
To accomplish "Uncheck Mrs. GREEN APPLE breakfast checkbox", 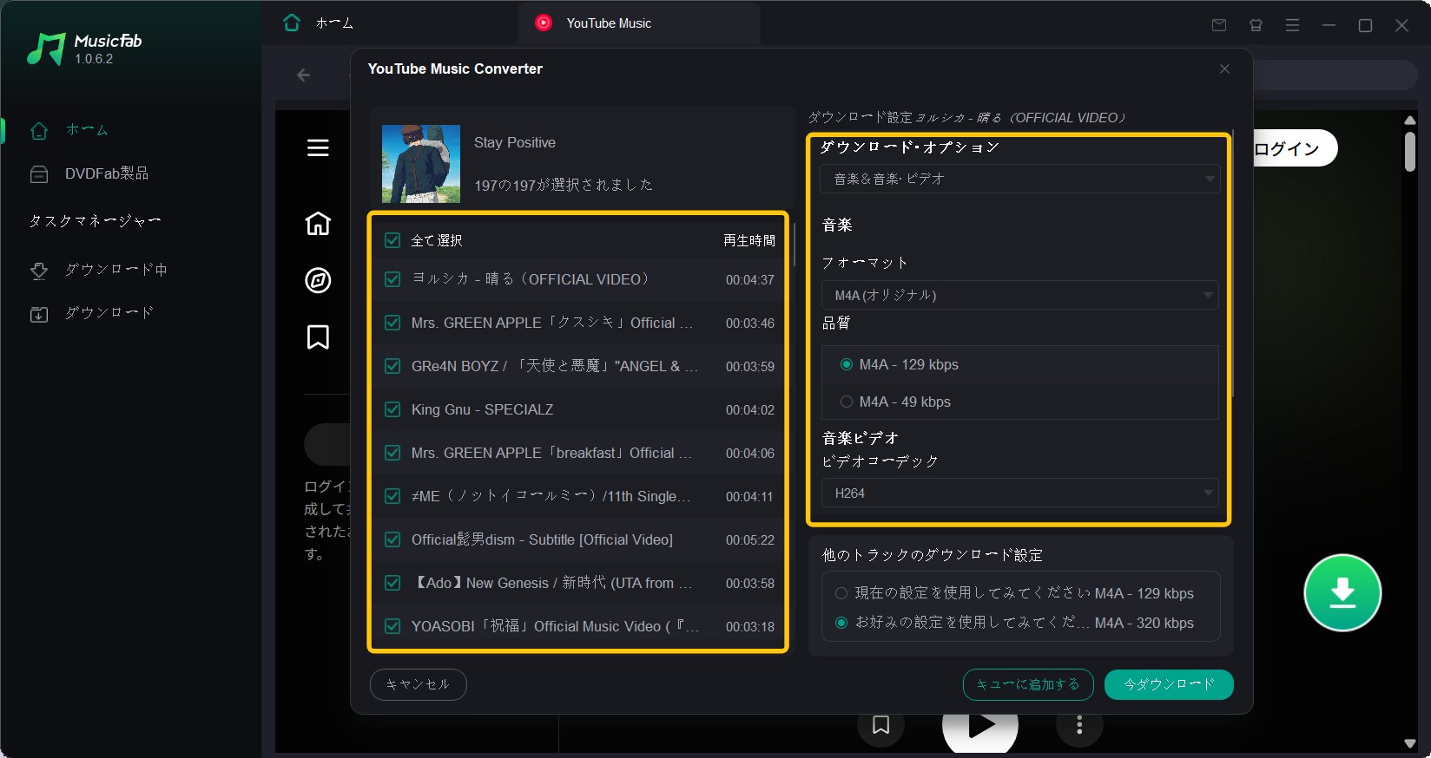I will pos(392,453).
